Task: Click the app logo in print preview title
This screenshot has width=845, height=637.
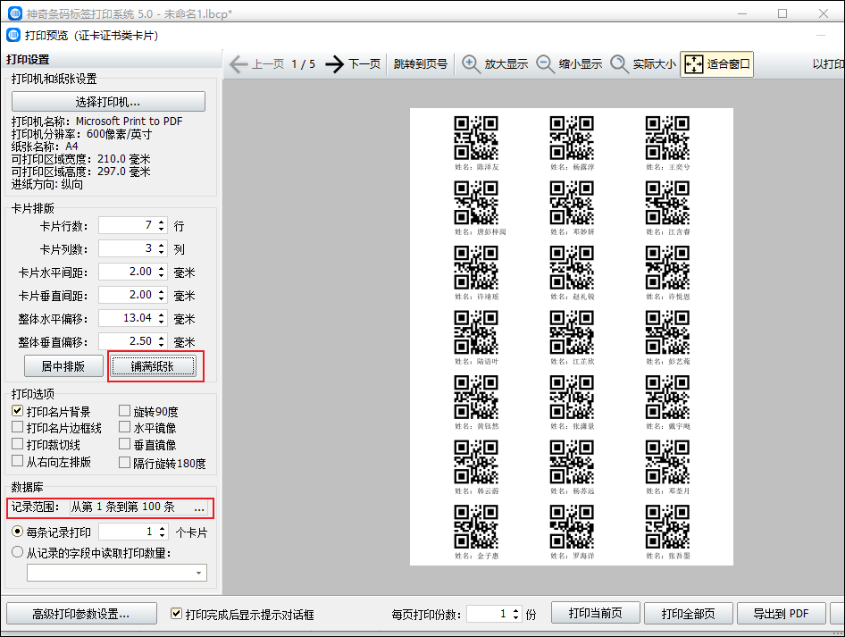Action: [x=13, y=35]
